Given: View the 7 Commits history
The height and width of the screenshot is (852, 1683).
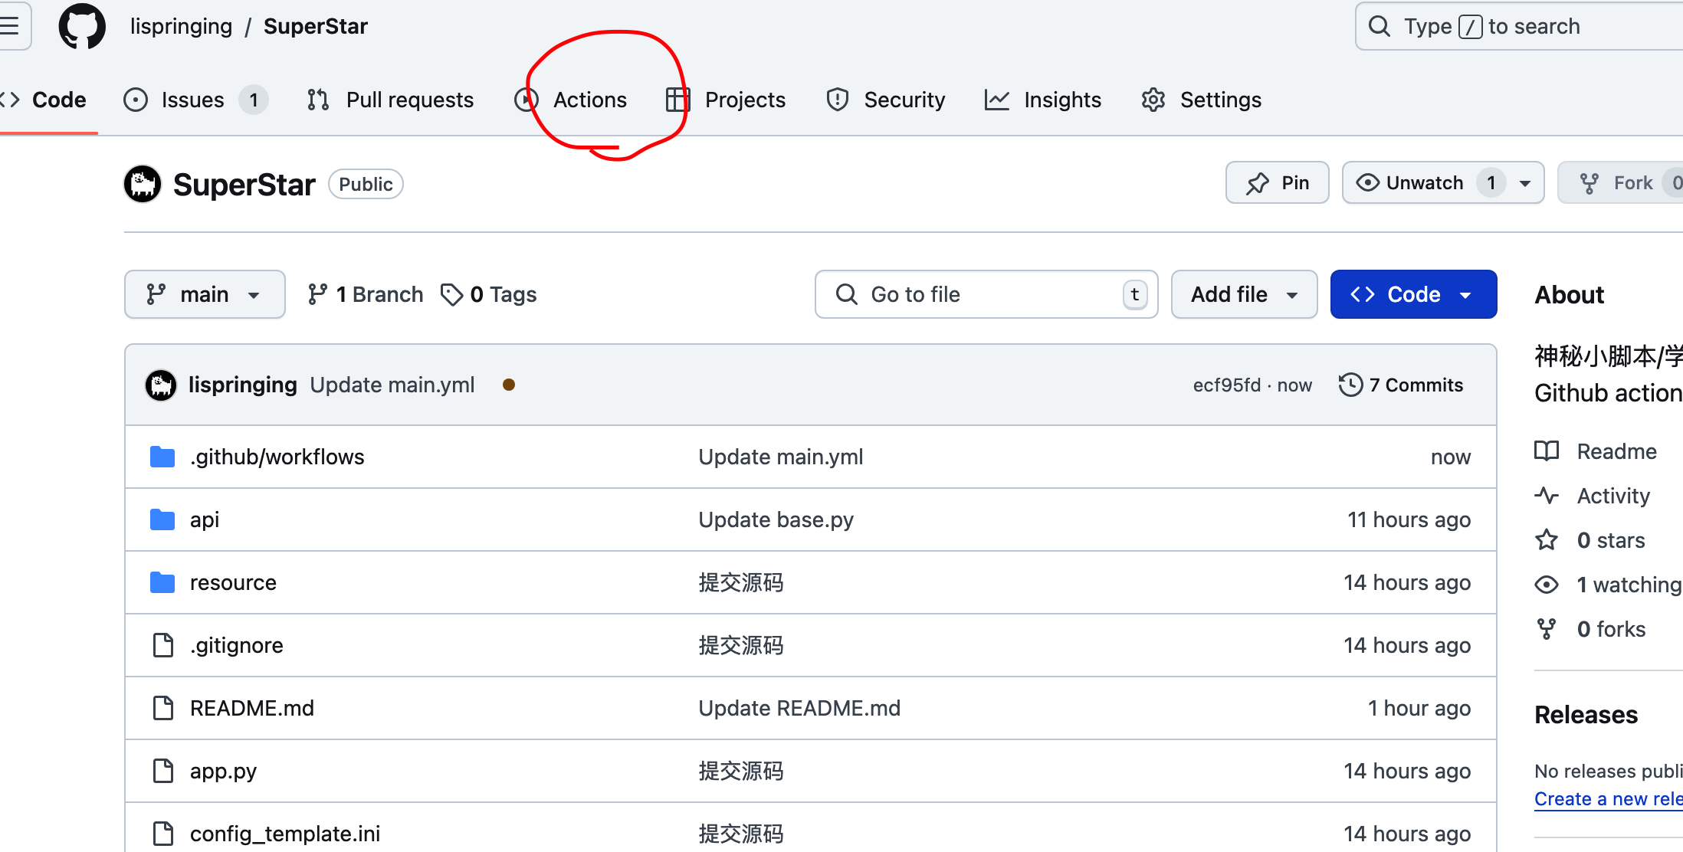Looking at the screenshot, I should 1401,385.
